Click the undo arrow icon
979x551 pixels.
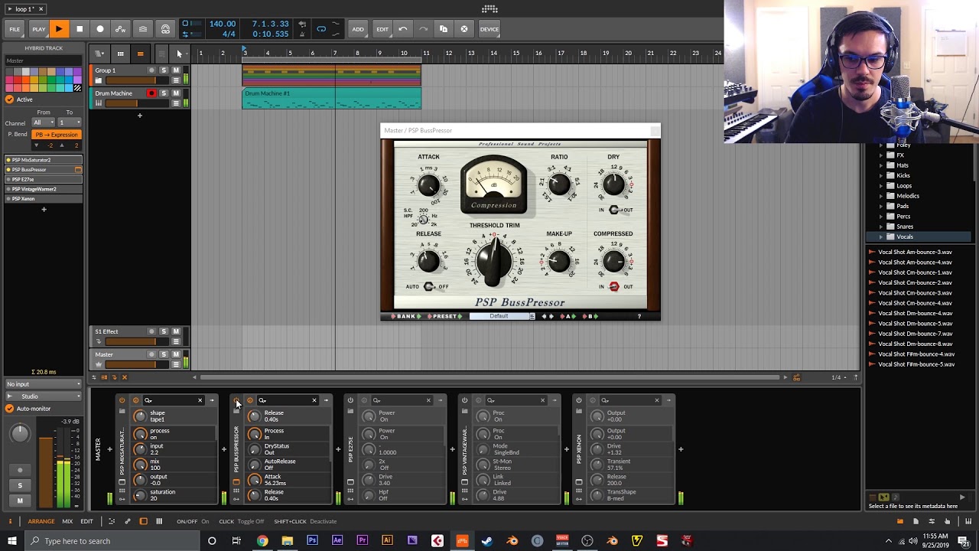click(x=403, y=29)
